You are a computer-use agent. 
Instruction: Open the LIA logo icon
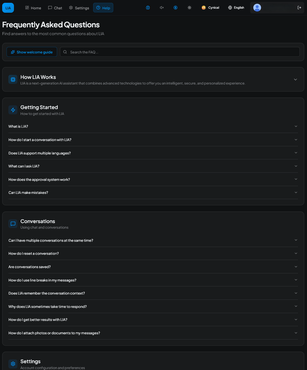8,7
